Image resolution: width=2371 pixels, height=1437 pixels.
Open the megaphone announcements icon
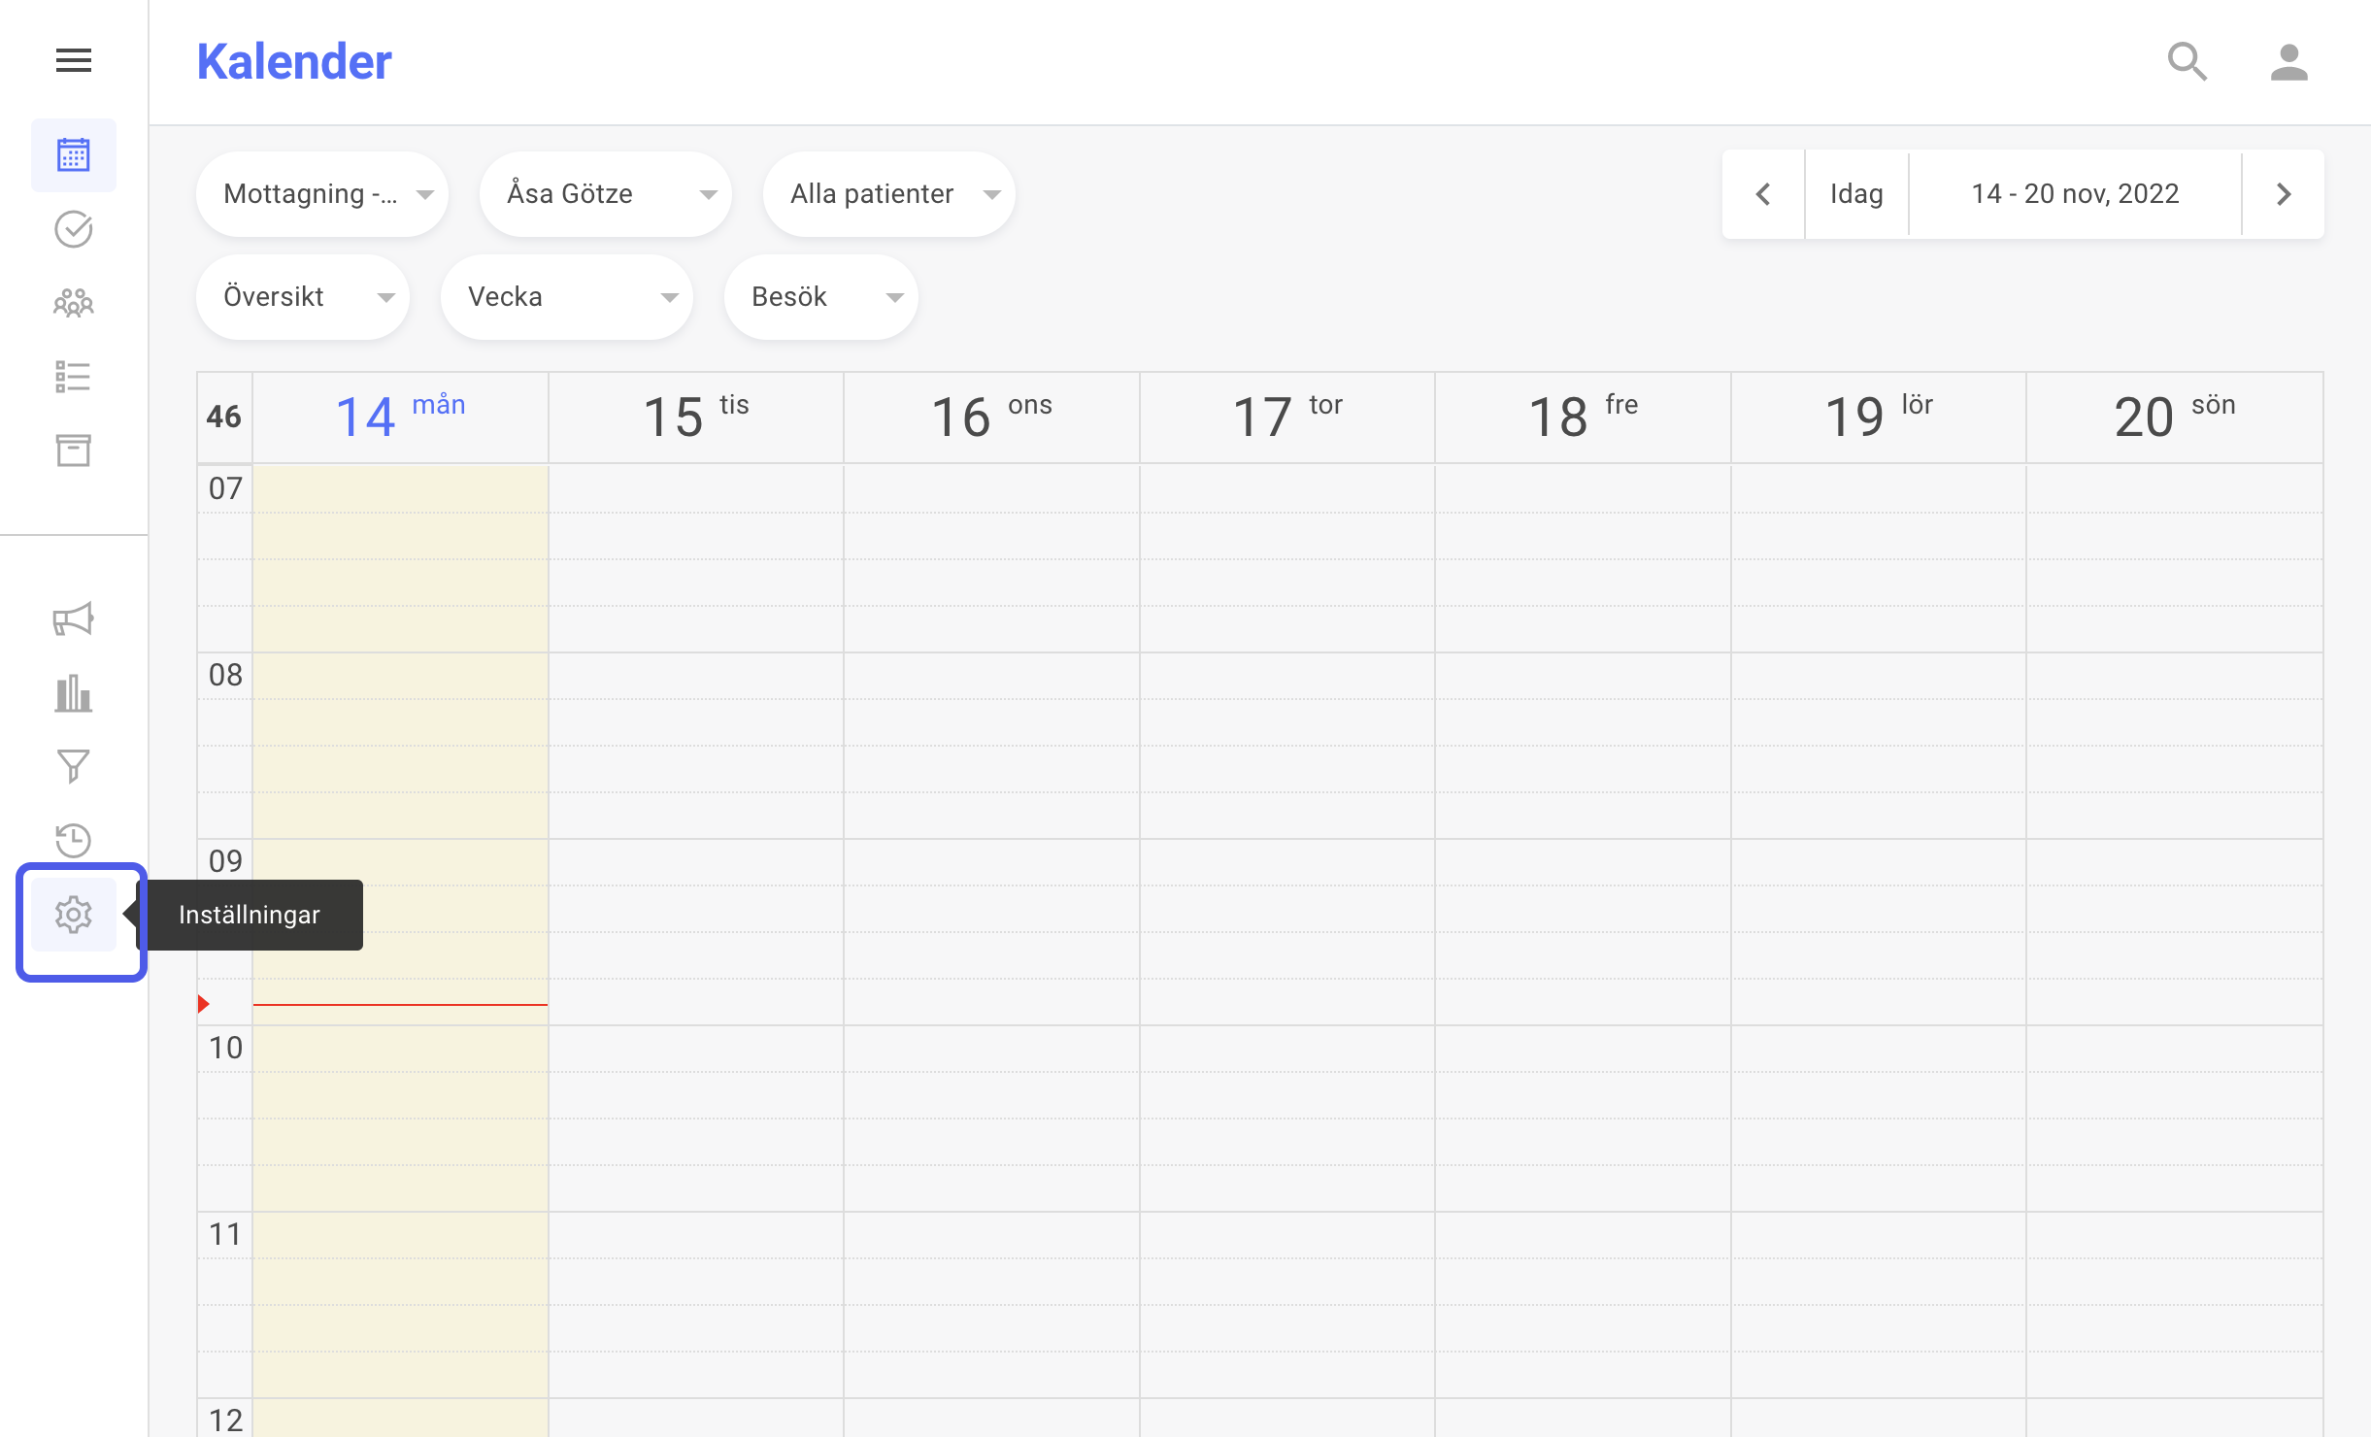pyautogui.click(x=74, y=619)
